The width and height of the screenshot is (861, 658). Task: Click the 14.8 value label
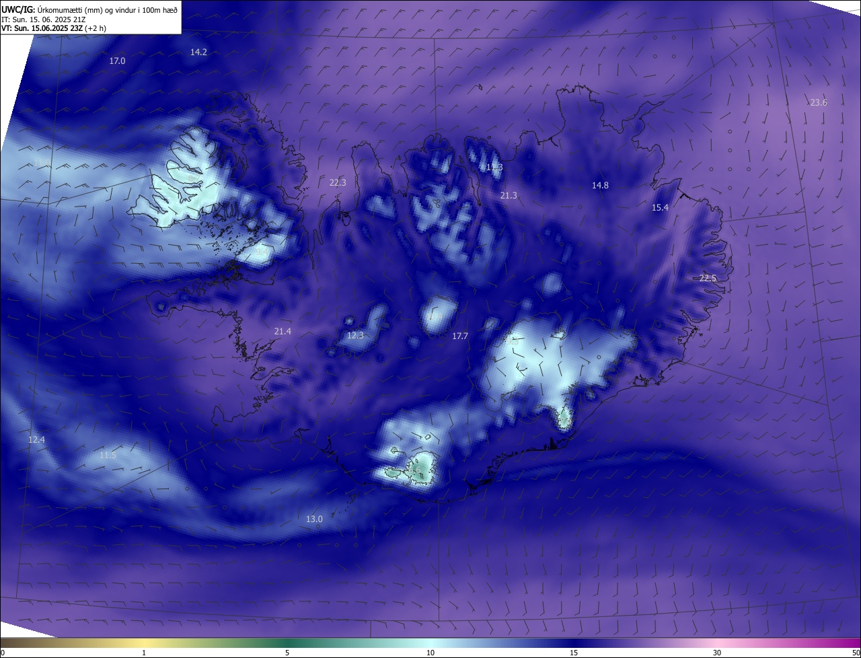[x=600, y=185]
